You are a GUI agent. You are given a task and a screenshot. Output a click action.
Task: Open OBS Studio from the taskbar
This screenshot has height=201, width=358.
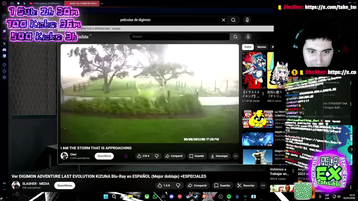(221, 197)
